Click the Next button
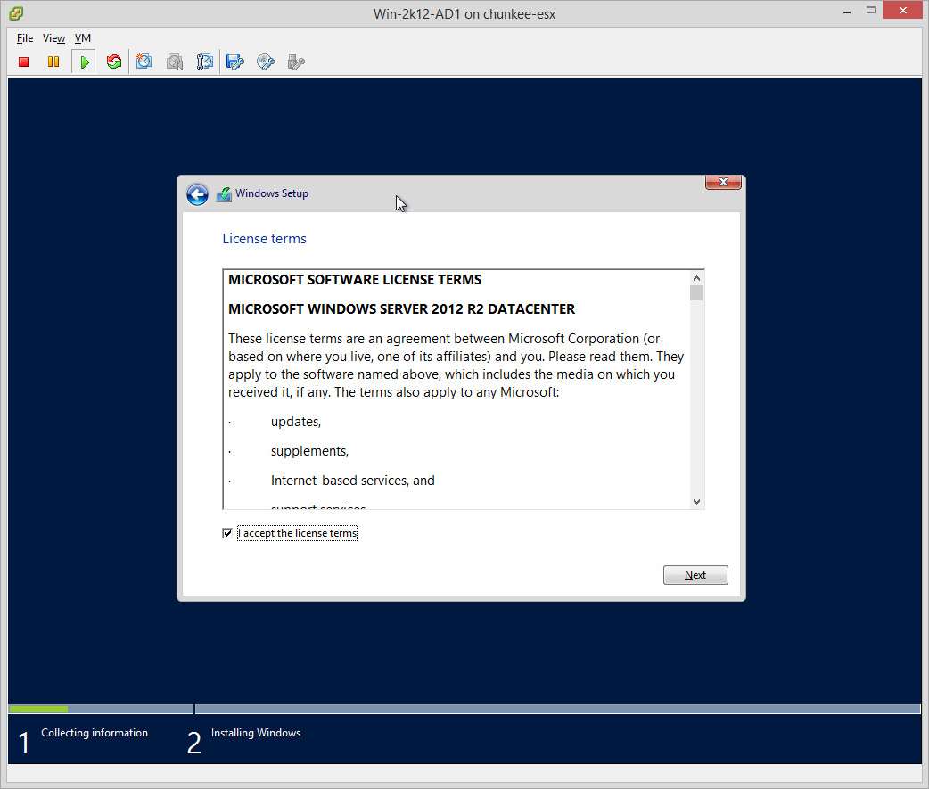Image resolution: width=929 pixels, height=789 pixels. [695, 575]
